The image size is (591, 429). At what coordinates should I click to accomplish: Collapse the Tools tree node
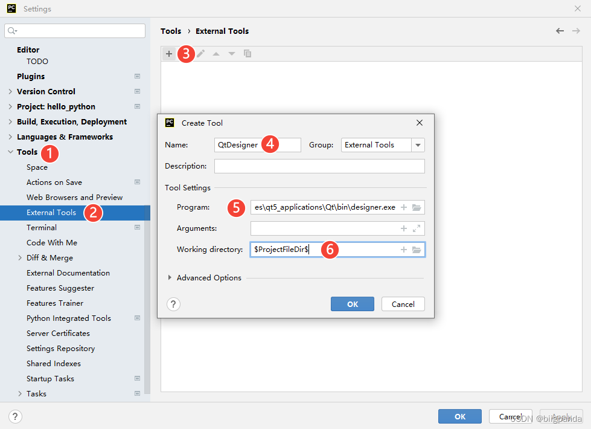click(10, 152)
